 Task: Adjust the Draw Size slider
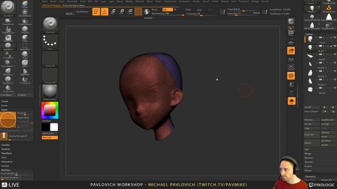tap(244, 14)
